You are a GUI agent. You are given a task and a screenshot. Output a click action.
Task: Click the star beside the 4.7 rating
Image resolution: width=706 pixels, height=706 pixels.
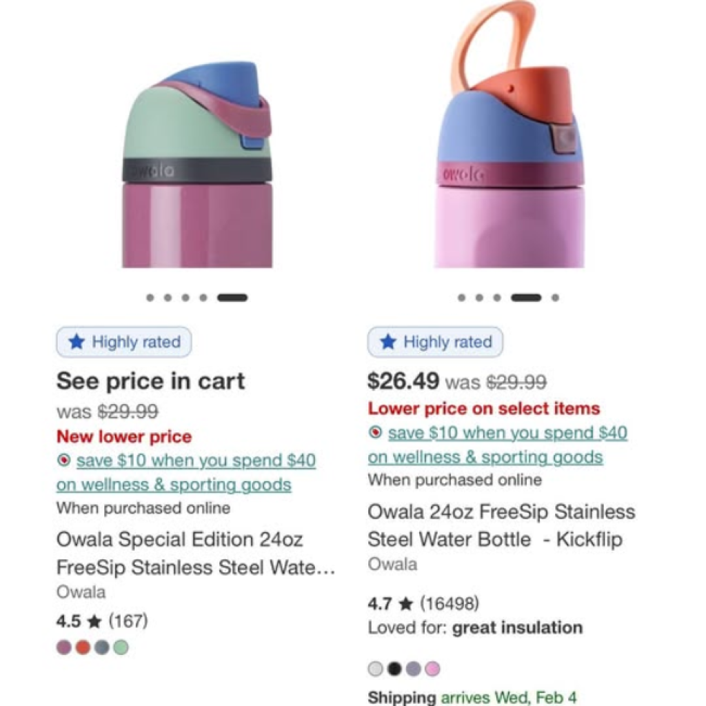click(x=406, y=605)
